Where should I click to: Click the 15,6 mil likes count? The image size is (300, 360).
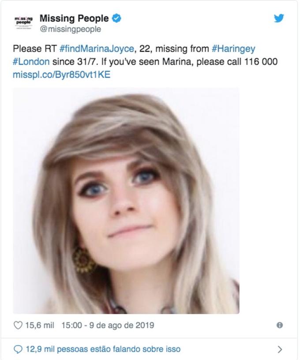39,325
